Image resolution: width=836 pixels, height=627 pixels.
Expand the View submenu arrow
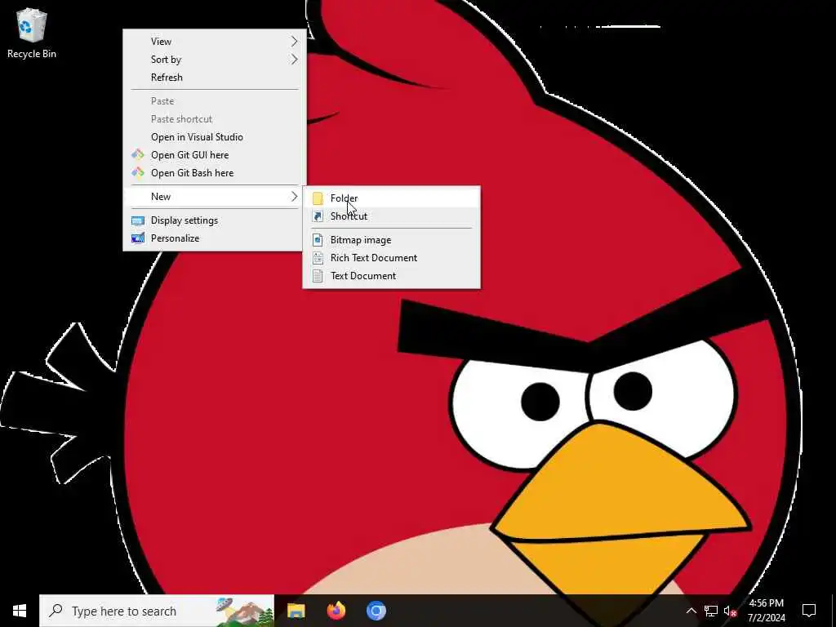294,41
